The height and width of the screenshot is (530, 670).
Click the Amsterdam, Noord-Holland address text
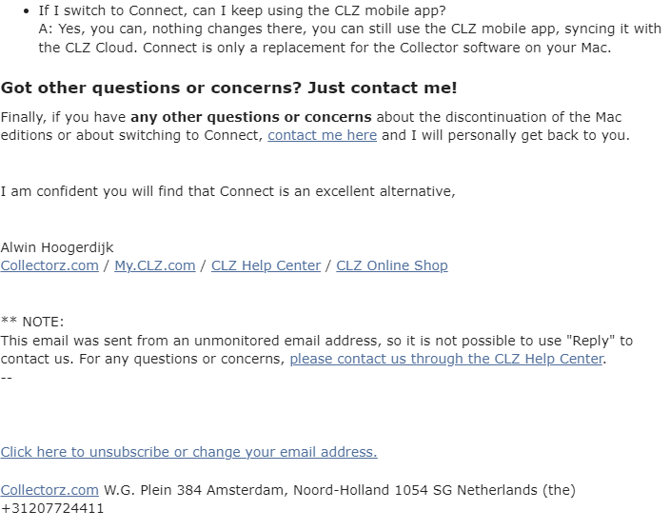[x=341, y=490]
